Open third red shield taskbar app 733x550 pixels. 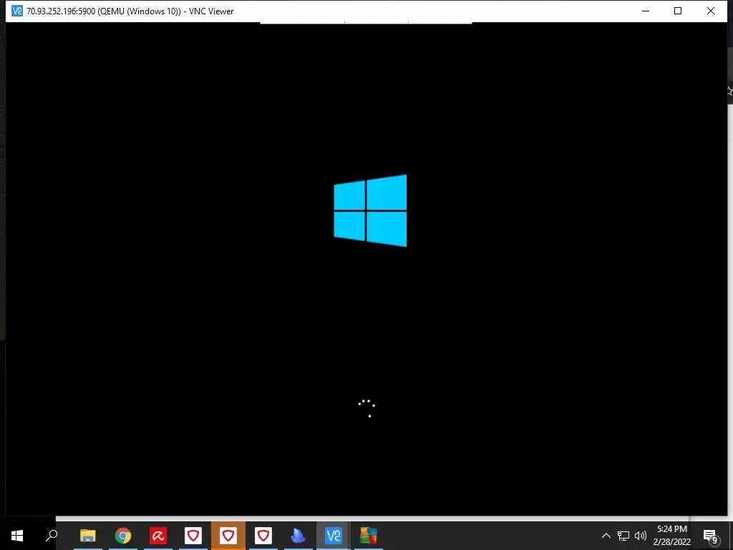[x=263, y=536]
